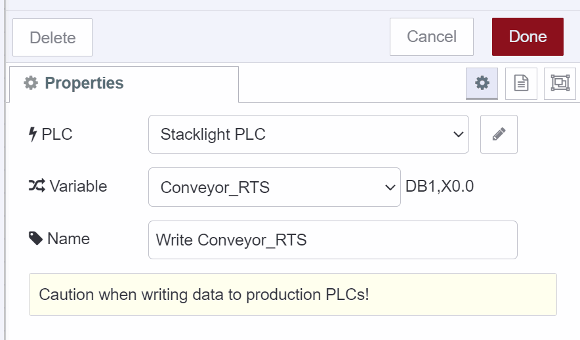Click the lightning bolt icon beside PLC
Viewport: 580px width, 340px height.
33,135
